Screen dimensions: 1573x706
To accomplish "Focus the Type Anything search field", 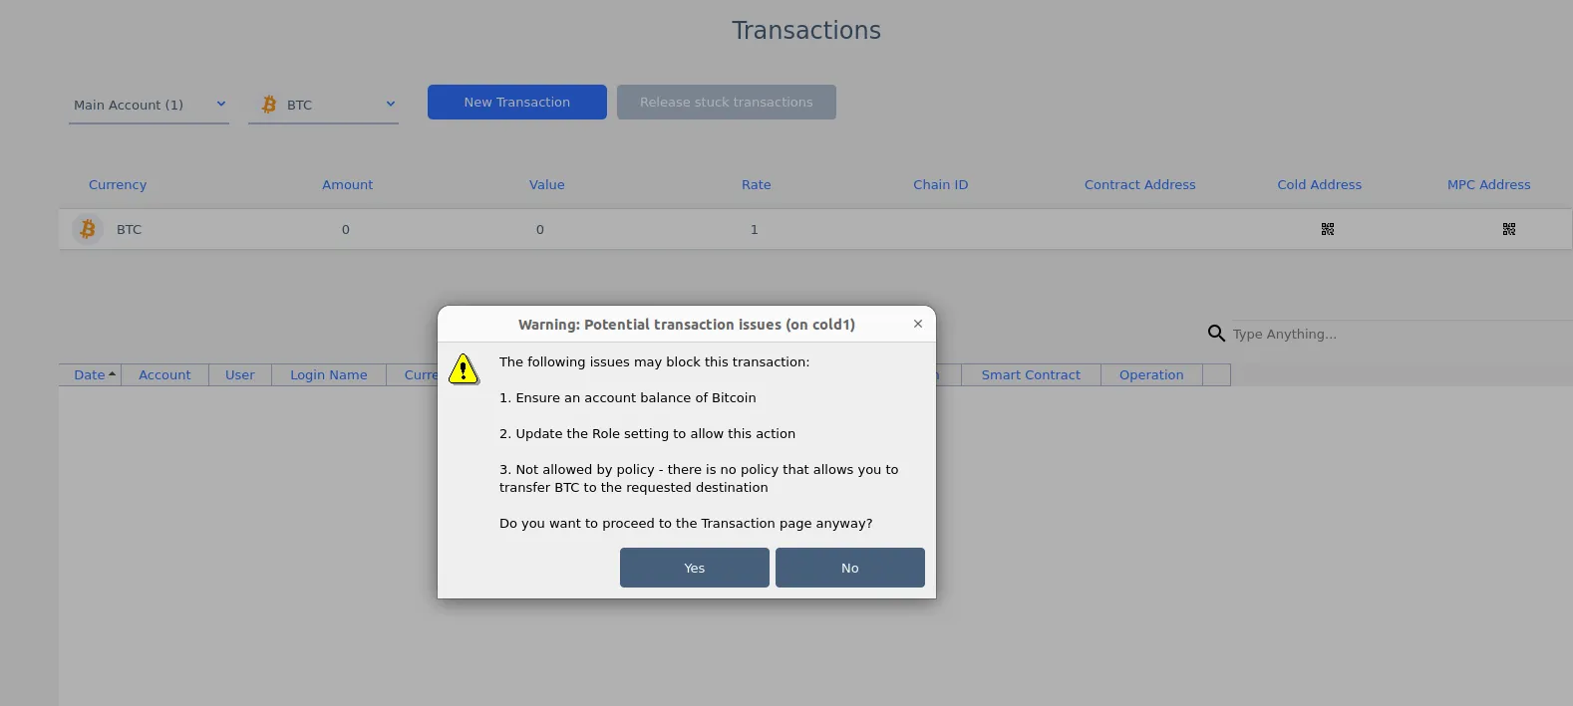I will pyautogui.click(x=1402, y=334).
